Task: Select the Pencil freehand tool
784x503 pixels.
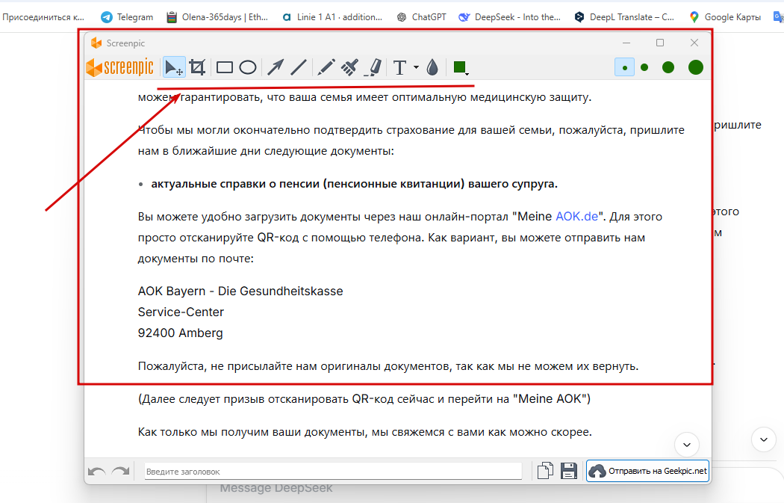Action: click(326, 67)
